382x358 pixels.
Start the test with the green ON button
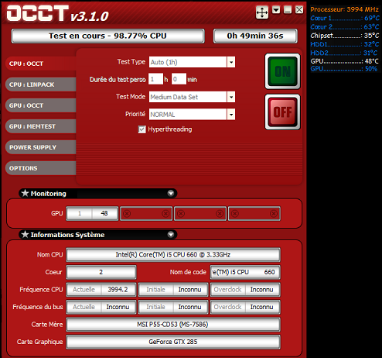tap(282, 71)
